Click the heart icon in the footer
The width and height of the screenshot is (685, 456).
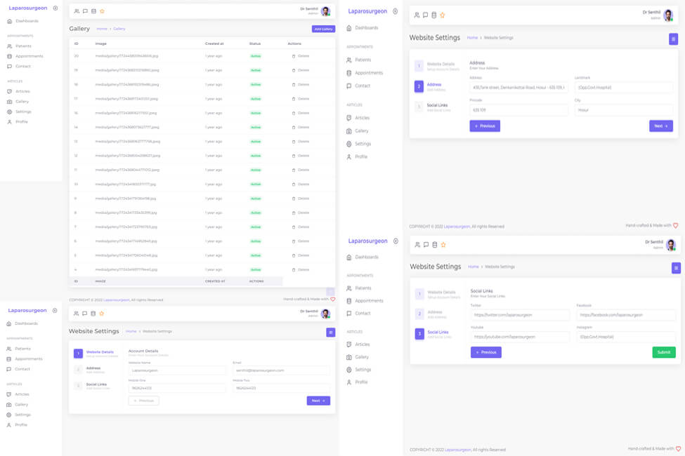[x=332, y=298]
